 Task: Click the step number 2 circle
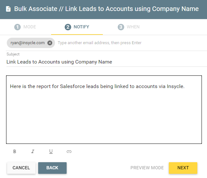[x=68, y=27]
